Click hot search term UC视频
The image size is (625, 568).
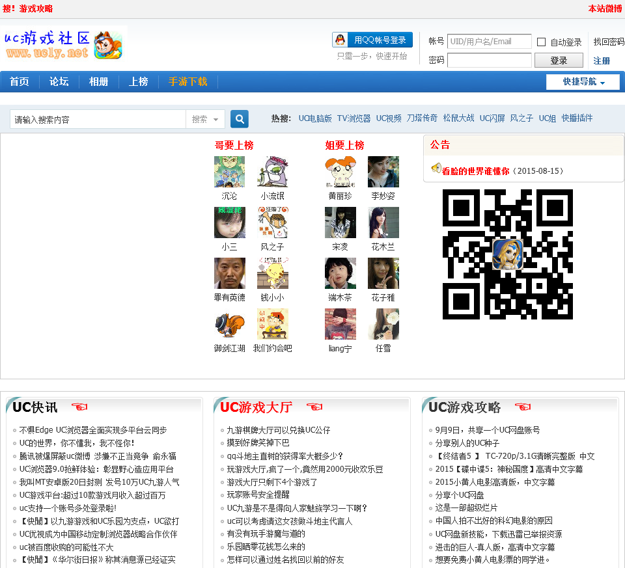(389, 118)
